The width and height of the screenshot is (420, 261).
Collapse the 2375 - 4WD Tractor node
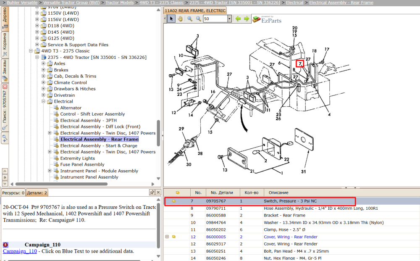pos(37,57)
